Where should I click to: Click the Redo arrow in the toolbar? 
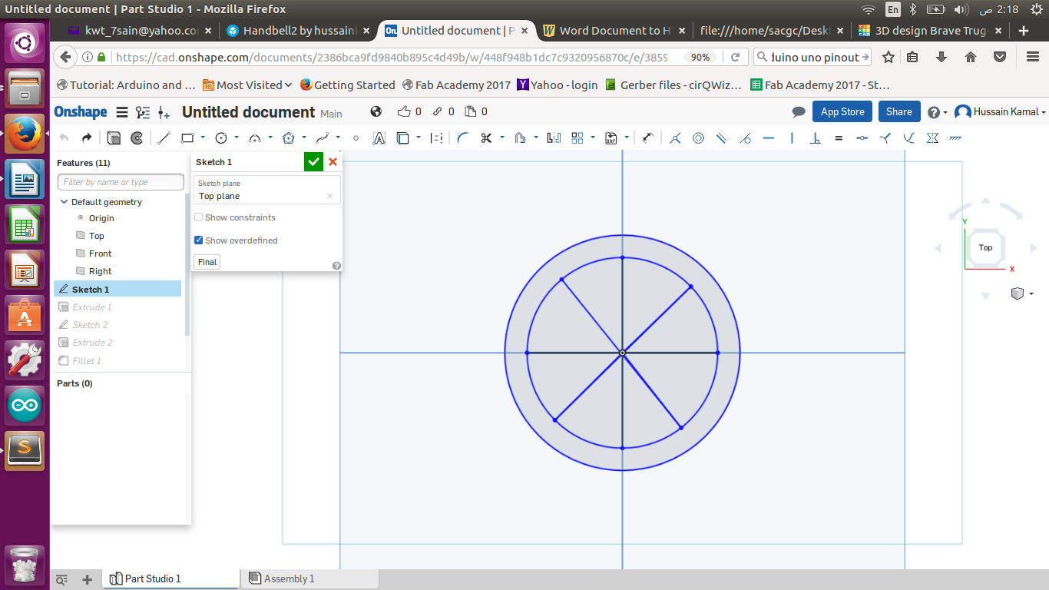[86, 138]
